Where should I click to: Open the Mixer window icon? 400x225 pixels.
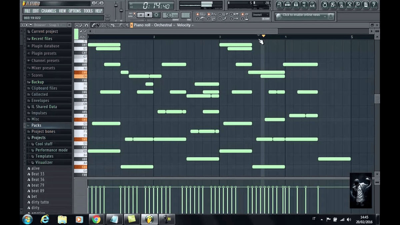tap(311, 5)
